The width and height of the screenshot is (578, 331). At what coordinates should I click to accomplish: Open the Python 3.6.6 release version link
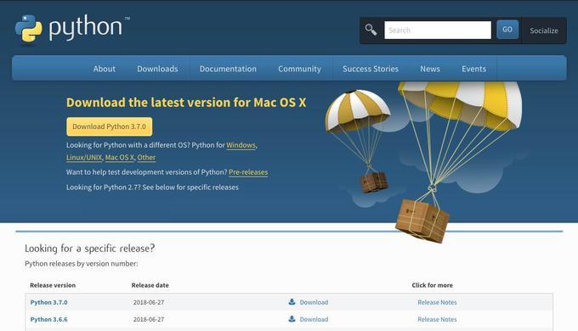click(x=48, y=319)
